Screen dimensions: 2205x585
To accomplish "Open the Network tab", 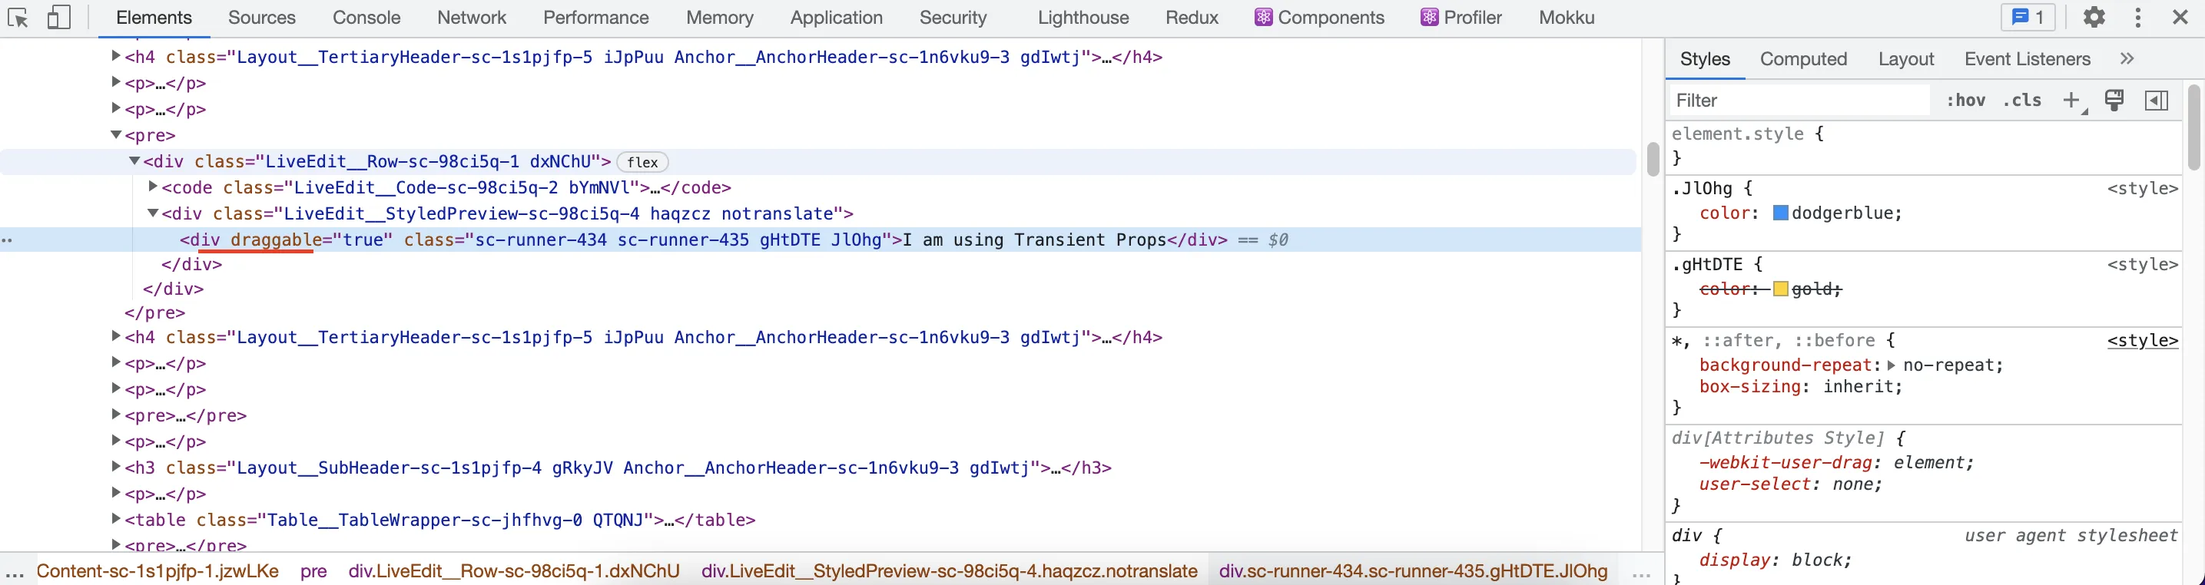I will pyautogui.click(x=472, y=18).
